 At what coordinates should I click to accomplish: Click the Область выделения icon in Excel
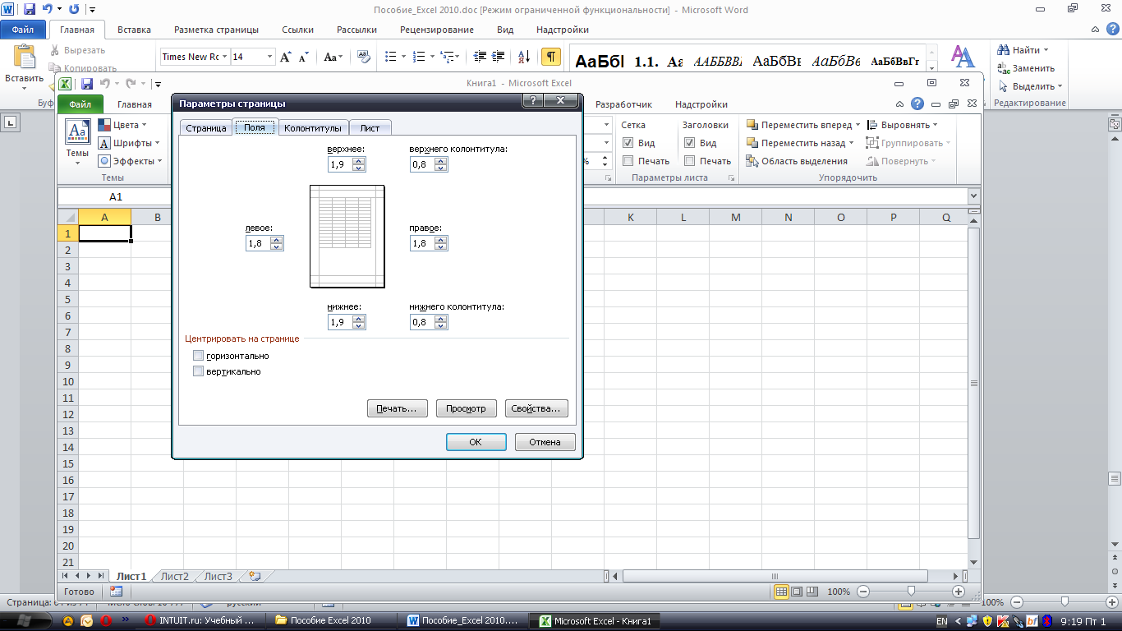pyautogui.click(x=752, y=161)
